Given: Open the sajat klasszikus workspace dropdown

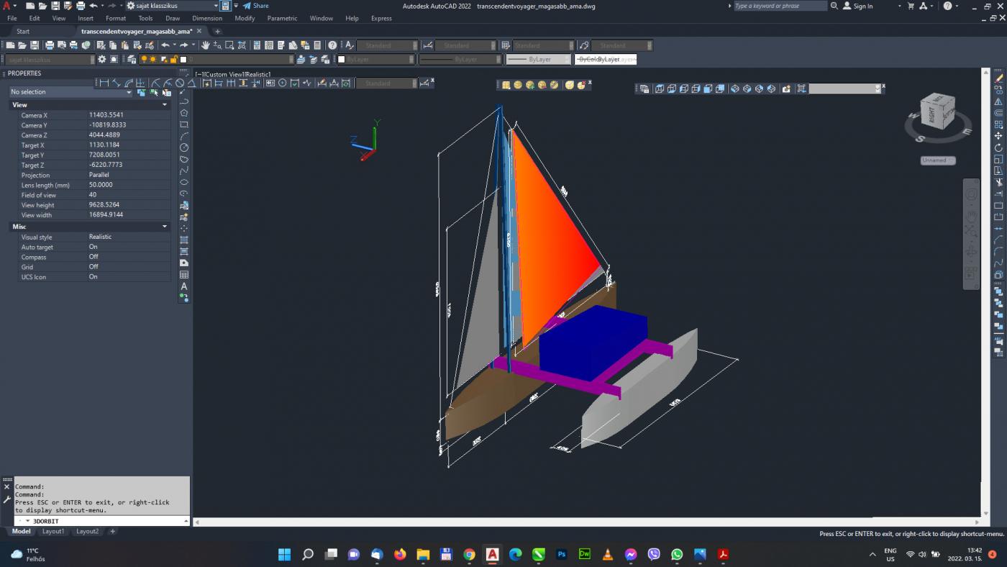Looking at the screenshot, I should [x=173, y=6].
